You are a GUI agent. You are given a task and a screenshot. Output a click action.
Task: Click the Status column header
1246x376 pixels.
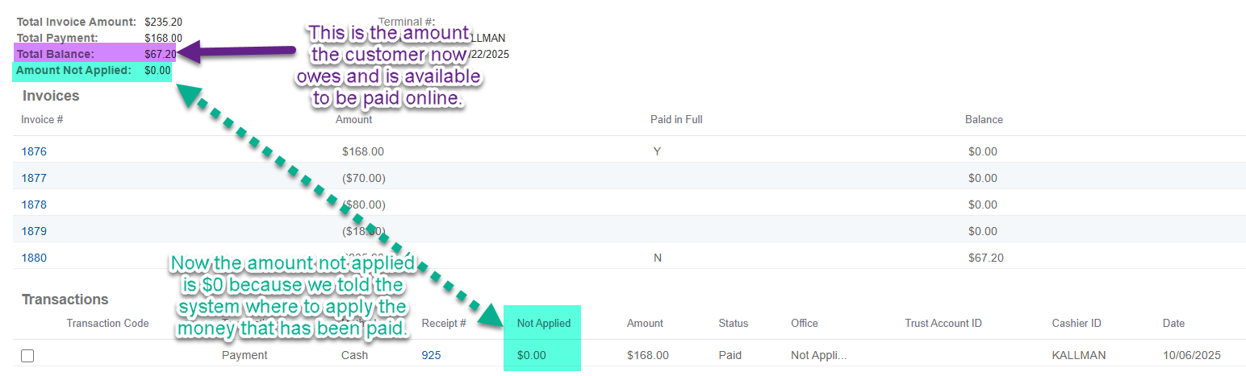[733, 324]
